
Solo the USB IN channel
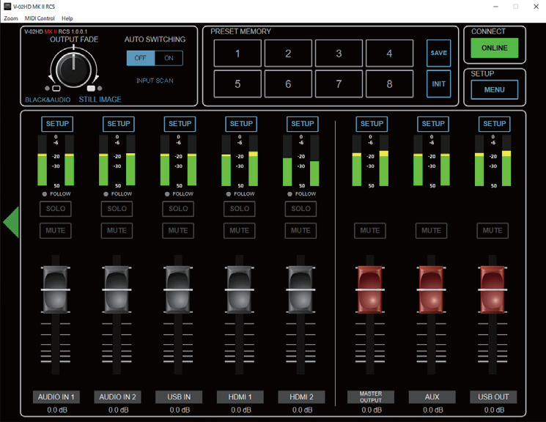178,209
